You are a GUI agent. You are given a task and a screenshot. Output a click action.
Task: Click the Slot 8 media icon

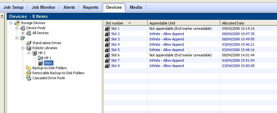pos(108,66)
